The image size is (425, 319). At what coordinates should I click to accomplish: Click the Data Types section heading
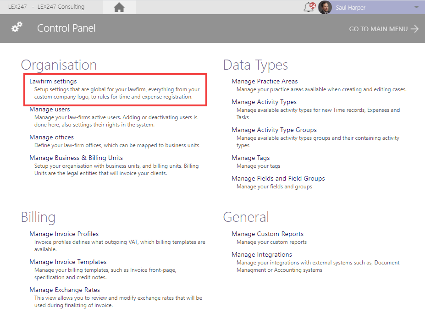pos(256,65)
